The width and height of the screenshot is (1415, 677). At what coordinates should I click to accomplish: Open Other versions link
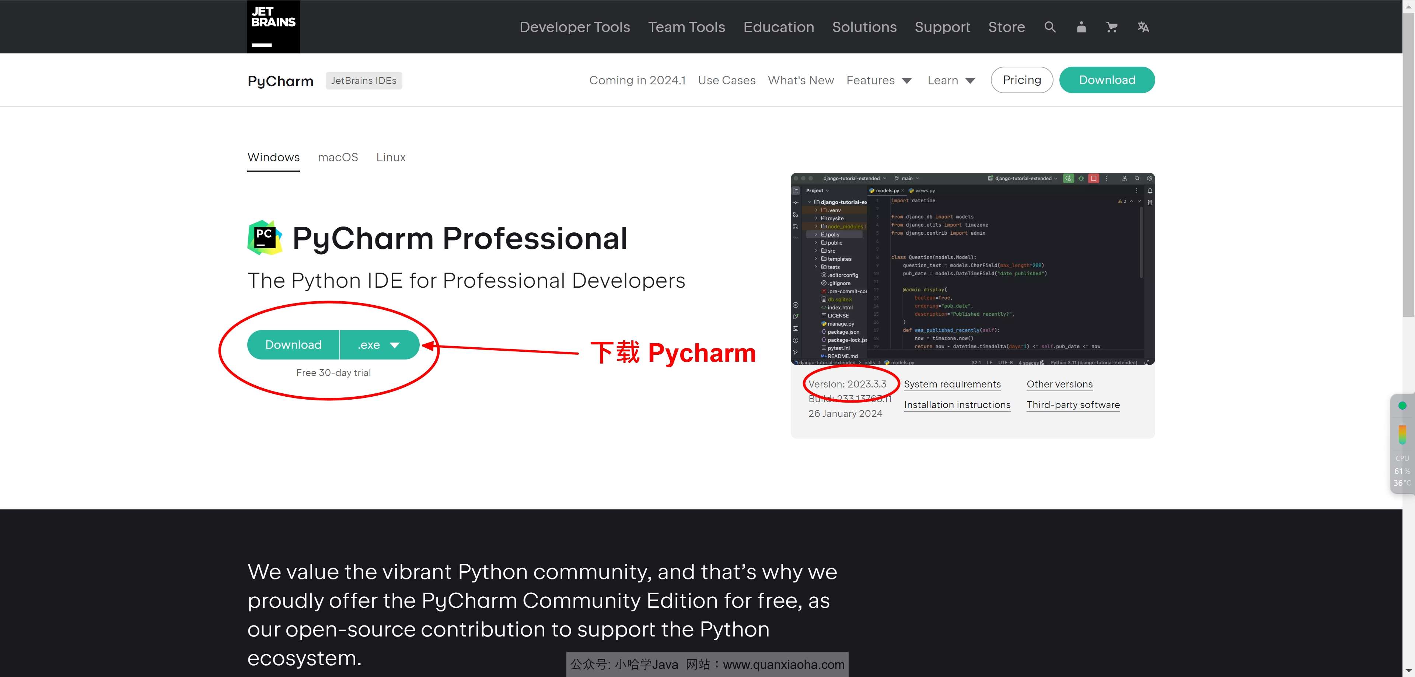1059,384
